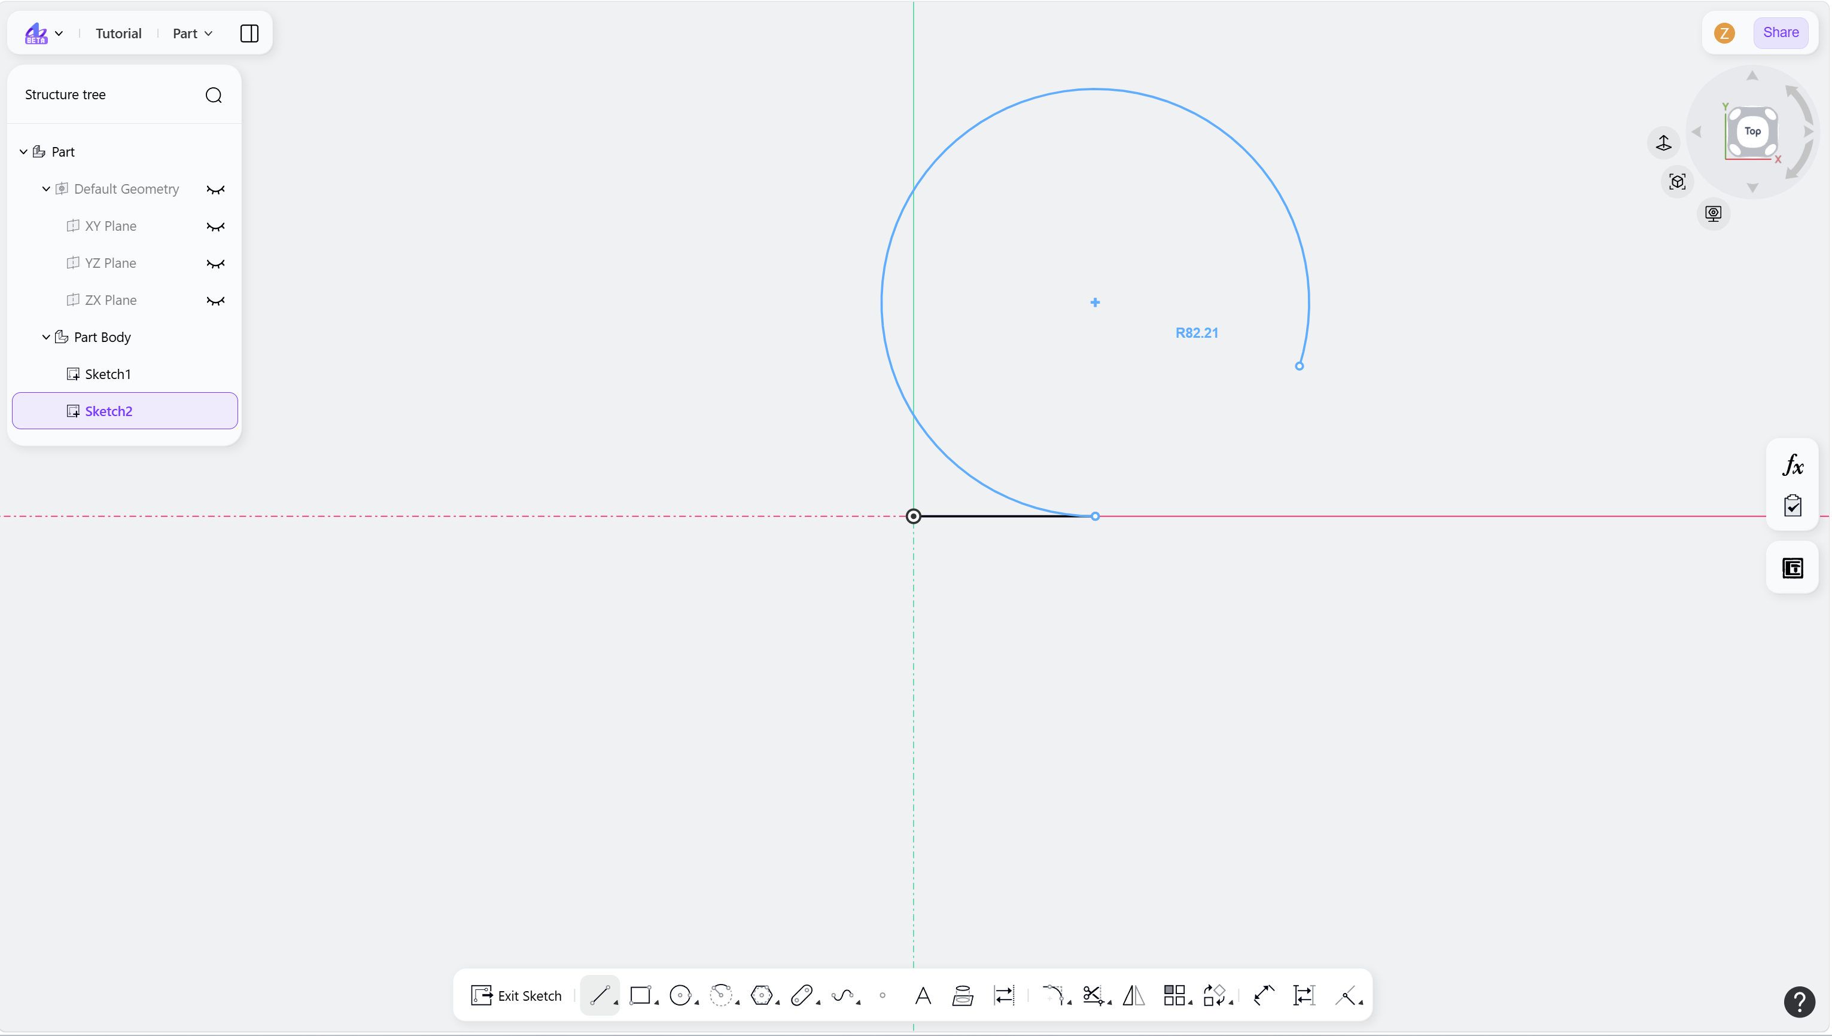Collapse the Part tree node
The height and width of the screenshot is (1036, 1832).
[23, 152]
